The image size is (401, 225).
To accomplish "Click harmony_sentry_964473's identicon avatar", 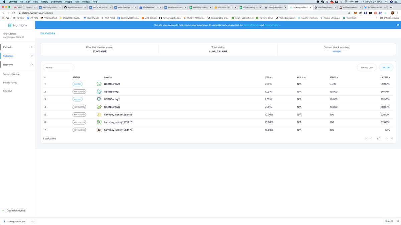I will pos(99,130).
